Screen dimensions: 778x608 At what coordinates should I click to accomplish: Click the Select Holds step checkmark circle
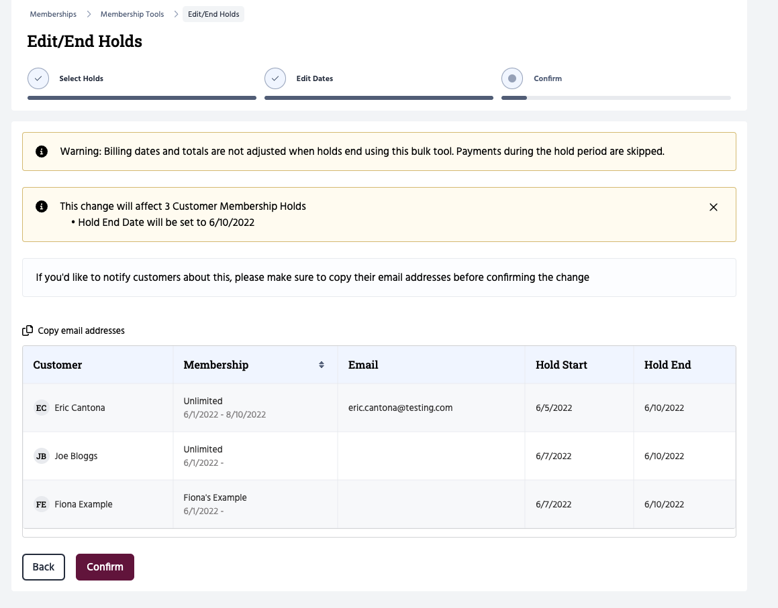(38, 78)
